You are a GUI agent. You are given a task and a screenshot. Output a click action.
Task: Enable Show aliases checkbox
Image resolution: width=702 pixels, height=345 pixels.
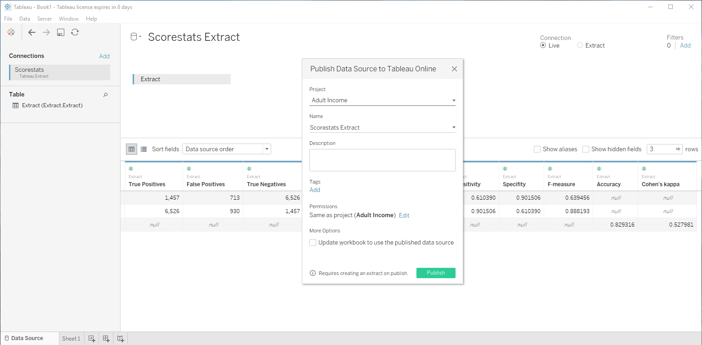point(537,149)
